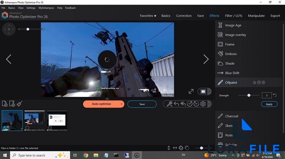Screen dimensions: 285x159
Task: Click the Auto optimize button
Action: tap(101, 104)
